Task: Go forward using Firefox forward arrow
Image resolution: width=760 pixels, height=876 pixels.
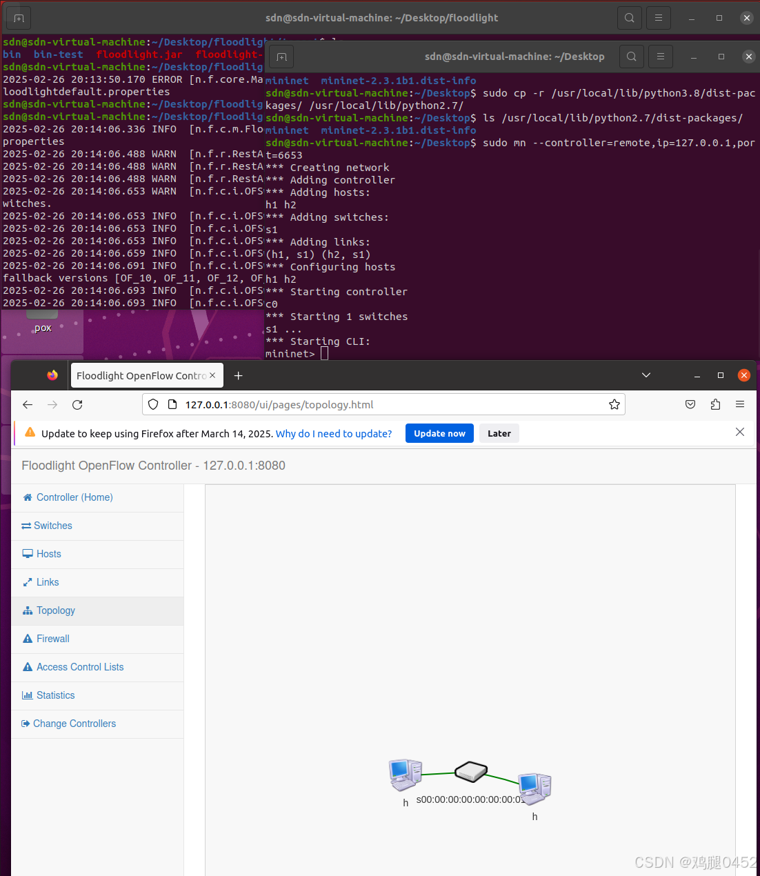Action: pyautogui.click(x=52, y=405)
